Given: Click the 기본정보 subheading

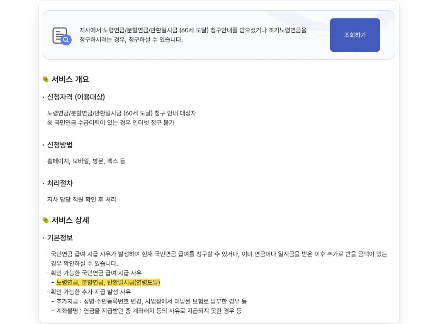Looking at the screenshot, I should 60,238.
